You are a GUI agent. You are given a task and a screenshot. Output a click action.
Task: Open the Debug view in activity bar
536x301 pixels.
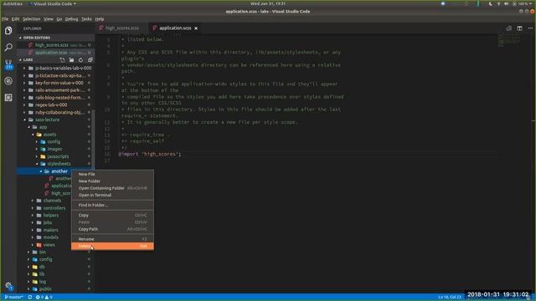8,81
